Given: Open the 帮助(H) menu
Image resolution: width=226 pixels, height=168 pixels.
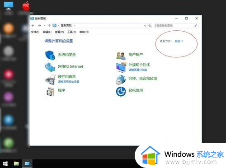Looking at the screenshot, I should [x=84, y=32].
